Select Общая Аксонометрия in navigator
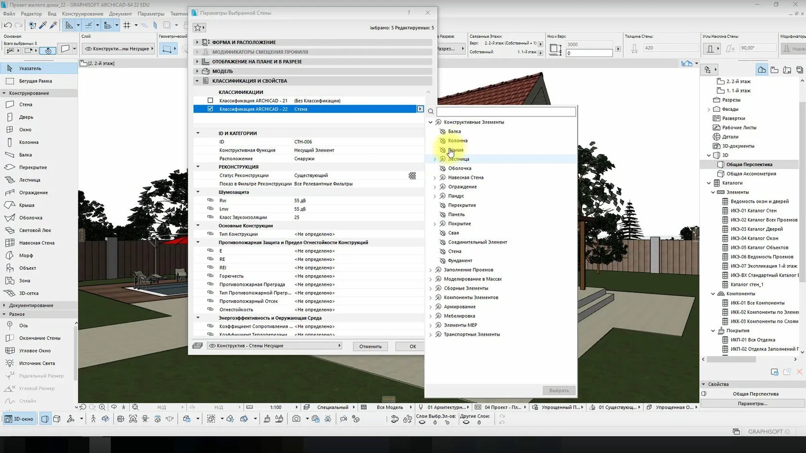Image resolution: width=806 pixels, height=453 pixels. coord(751,174)
